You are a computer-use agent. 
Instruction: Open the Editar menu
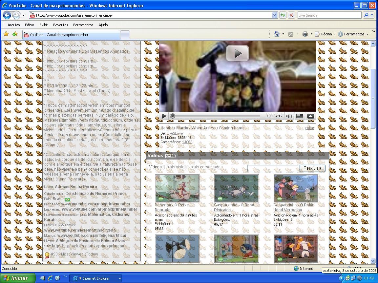tap(30, 25)
